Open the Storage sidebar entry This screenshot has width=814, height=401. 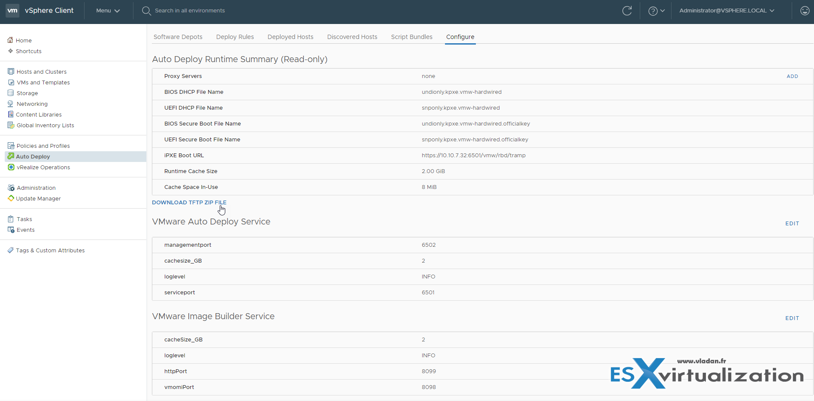27,93
